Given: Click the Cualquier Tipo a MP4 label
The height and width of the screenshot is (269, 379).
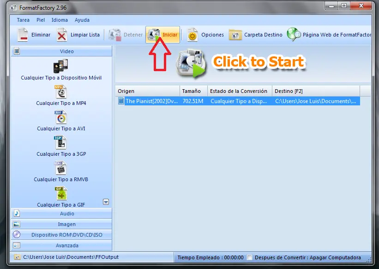Looking at the screenshot, I should 61,103.
